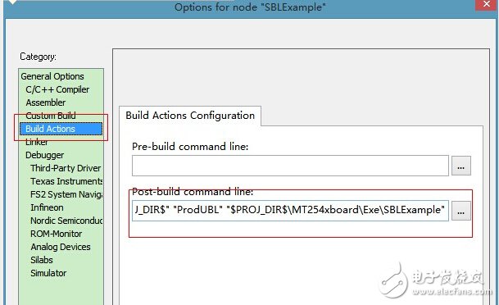Select Nordic Semiconductor option
The image size is (499, 305).
coord(66,221)
